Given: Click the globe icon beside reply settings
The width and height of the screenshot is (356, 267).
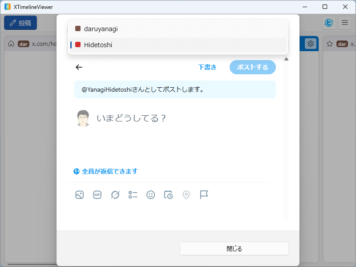Looking at the screenshot, I should pyautogui.click(x=77, y=171).
